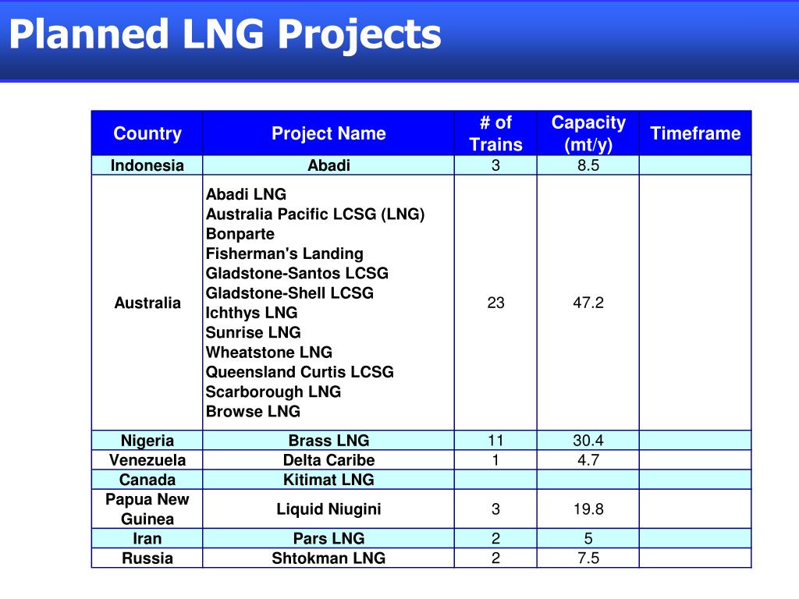Click the capacity value "30.4"
Screen dimensions: 799x599
click(x=588, y=441)
